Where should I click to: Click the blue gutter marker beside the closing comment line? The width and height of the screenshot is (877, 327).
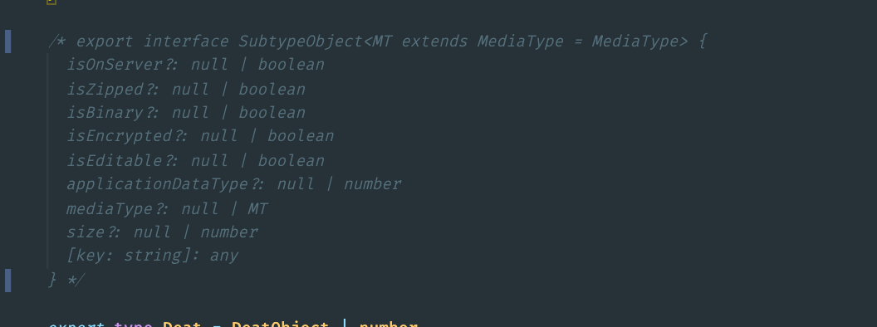[7, 280]
